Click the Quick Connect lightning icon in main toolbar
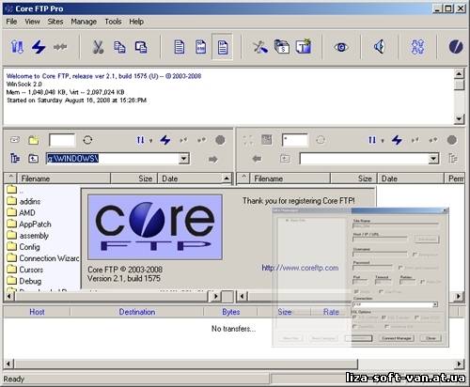This screenshot has width=470, height=387. (39, 47)
